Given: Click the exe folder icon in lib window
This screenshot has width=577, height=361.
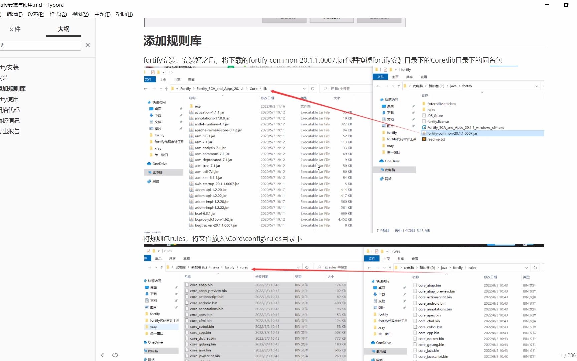Looking at the screenshot, I should (191, 106).
